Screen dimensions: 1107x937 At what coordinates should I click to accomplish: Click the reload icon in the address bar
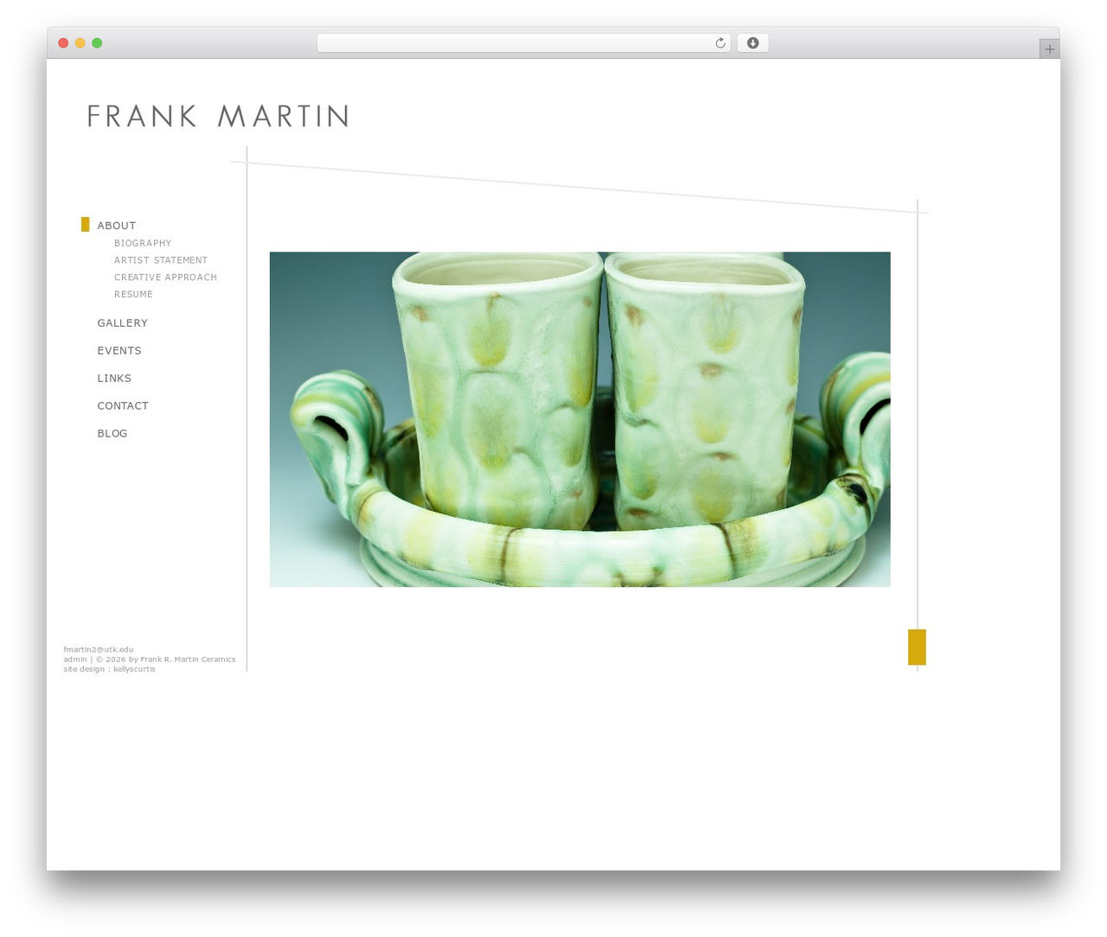[720, 43]
